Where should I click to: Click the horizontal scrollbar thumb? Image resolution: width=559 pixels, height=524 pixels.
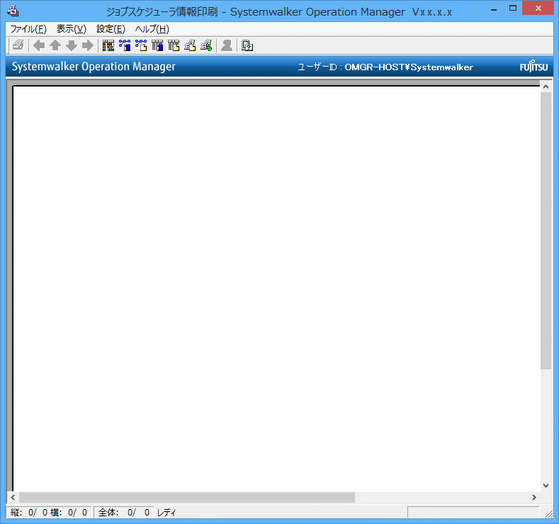pyautogui.click(x=187, y=497)
